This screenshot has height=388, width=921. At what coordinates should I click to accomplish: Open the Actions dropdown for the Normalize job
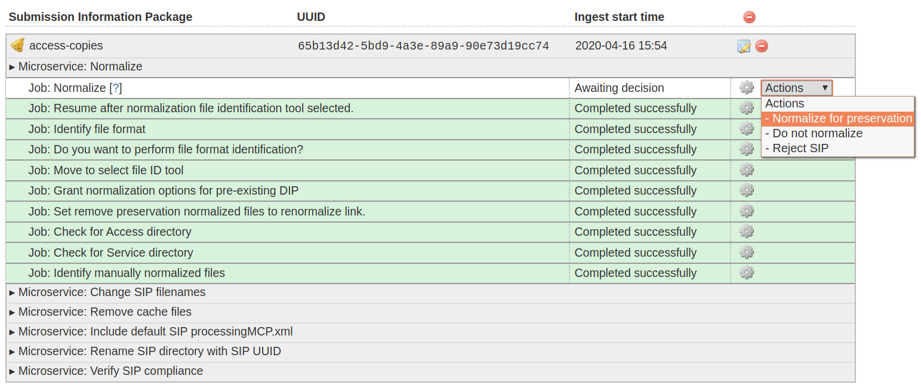click(x=796, y=88)
